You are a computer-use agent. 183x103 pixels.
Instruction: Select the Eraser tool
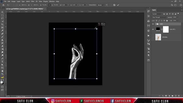coord(2,46)
